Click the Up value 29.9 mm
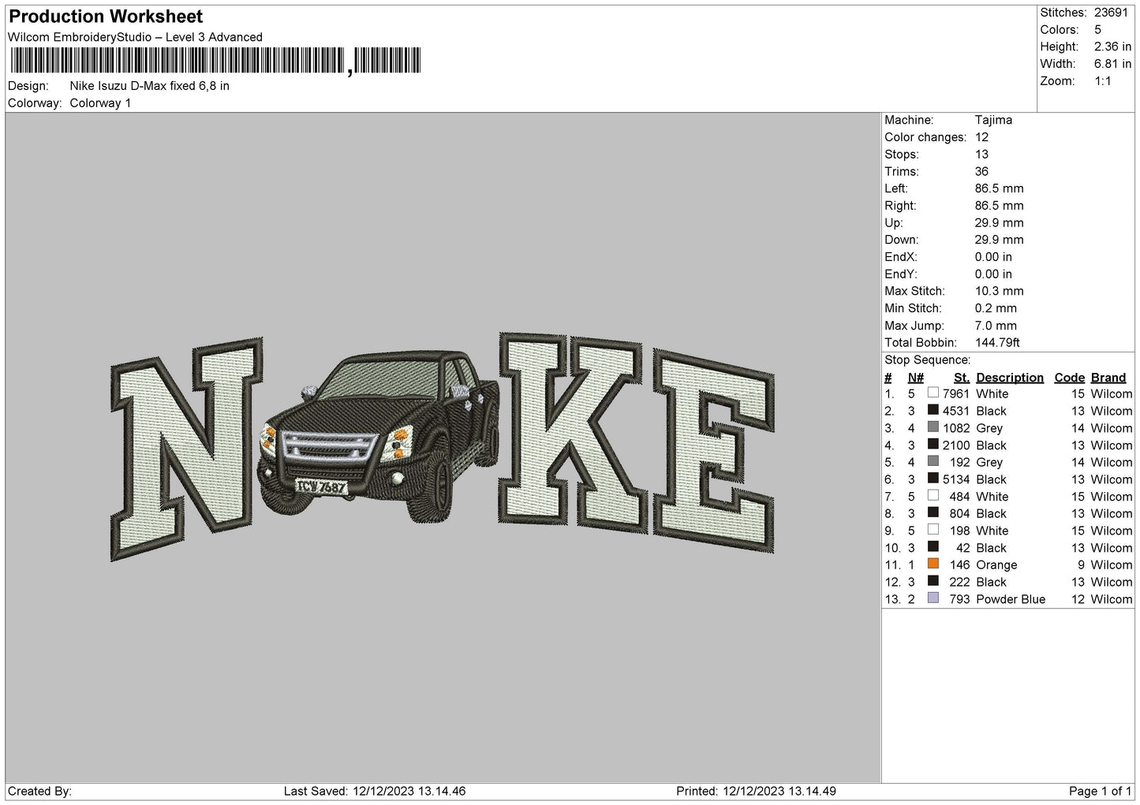The width and height of the screenshot is (1140, 805). (999, 222)
